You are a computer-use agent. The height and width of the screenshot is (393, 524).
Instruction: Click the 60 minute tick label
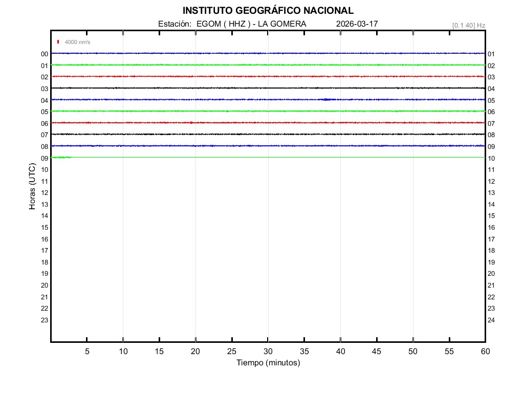(x=485, y=352)
